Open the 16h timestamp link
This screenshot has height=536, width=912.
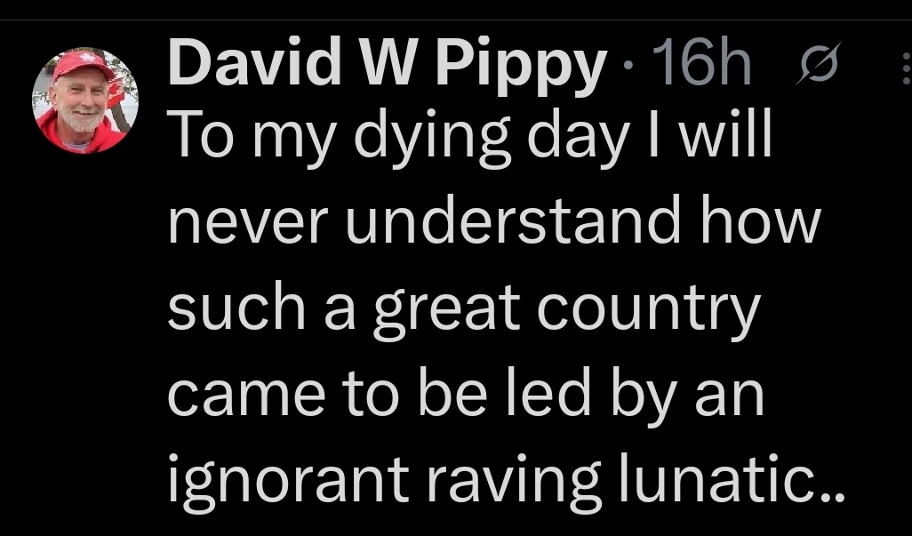click(701, 61)
